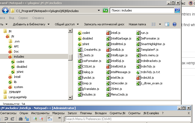Click the Zoom Out icon in Notepad++
Screen dimensions: 195x123
click(x=41, y=119)
